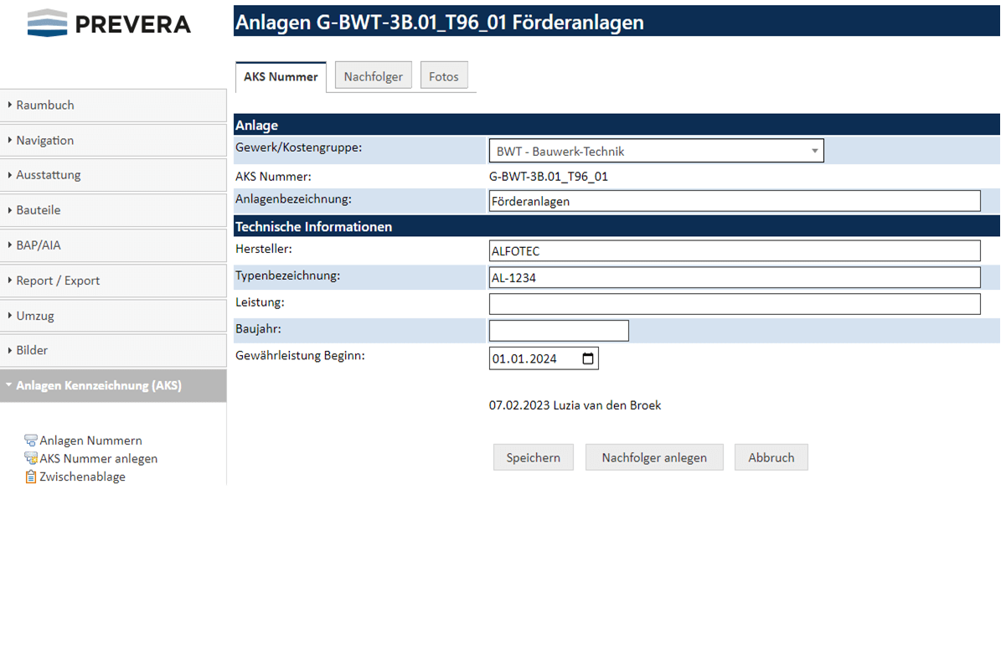The image size is (1006, 670).
Task: Open the Fotos tab
Action: click(x=444, y=76)
